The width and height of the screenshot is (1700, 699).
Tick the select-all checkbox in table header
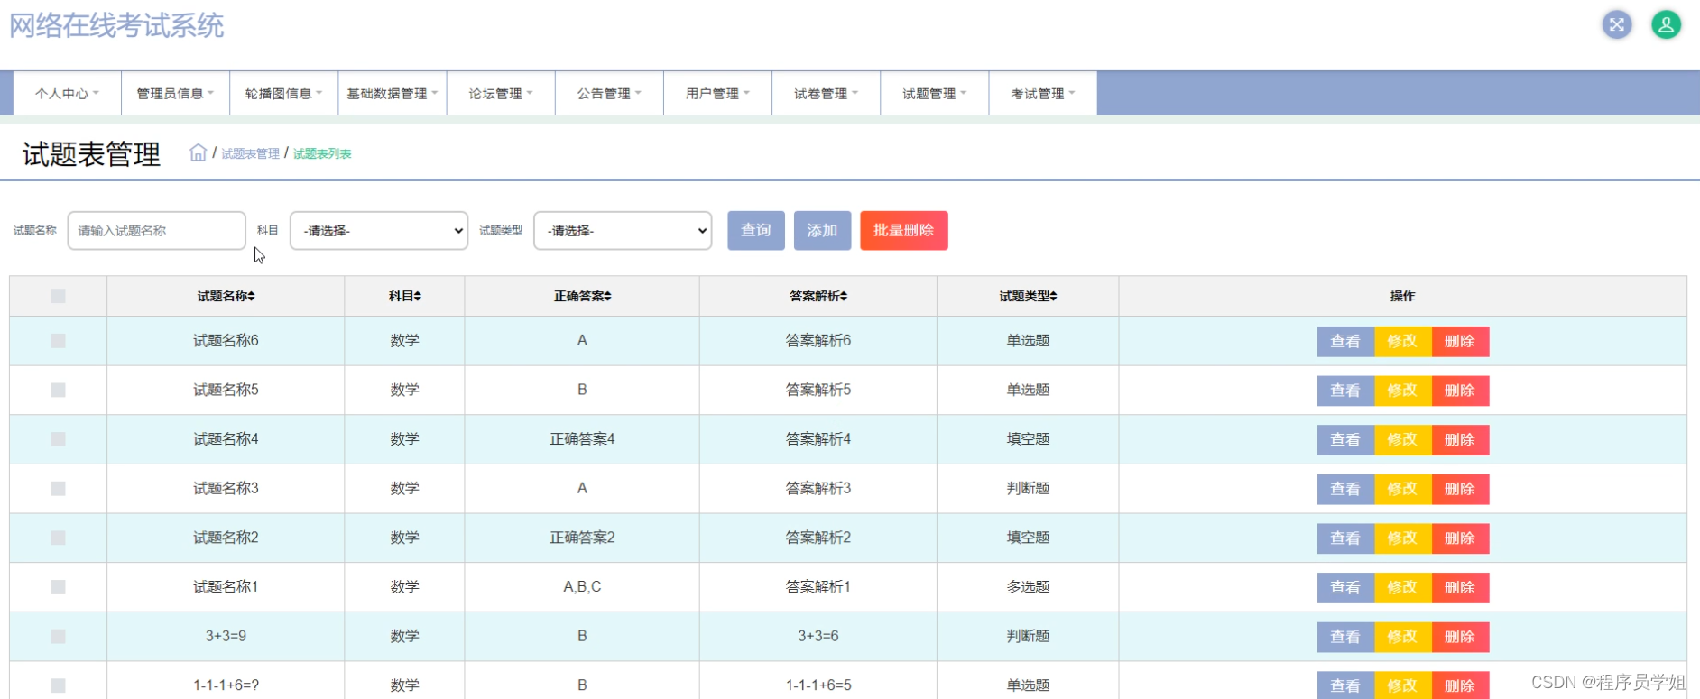click(x=59, y=296)
